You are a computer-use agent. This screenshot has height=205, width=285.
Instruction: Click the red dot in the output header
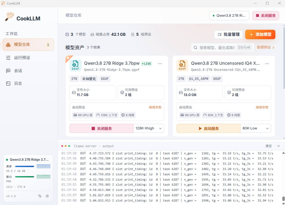point(62,146)
